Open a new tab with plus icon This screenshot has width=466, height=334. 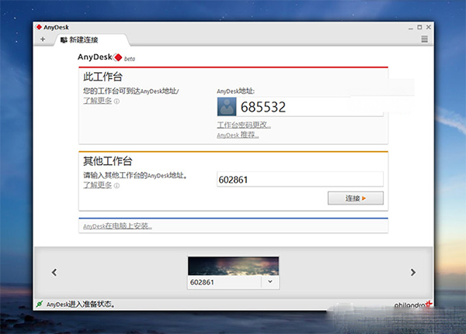tap(43, 40)
